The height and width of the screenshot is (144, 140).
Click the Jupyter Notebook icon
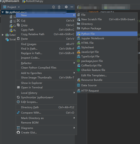click(x=79, y=38)
